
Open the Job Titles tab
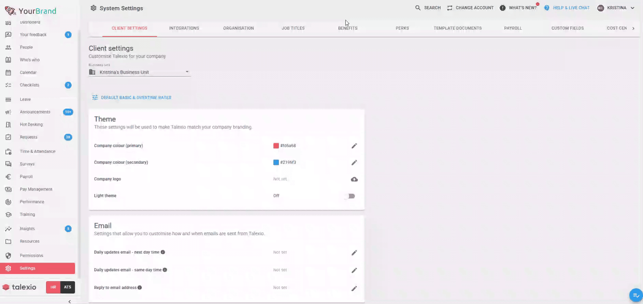coord(293,28)
